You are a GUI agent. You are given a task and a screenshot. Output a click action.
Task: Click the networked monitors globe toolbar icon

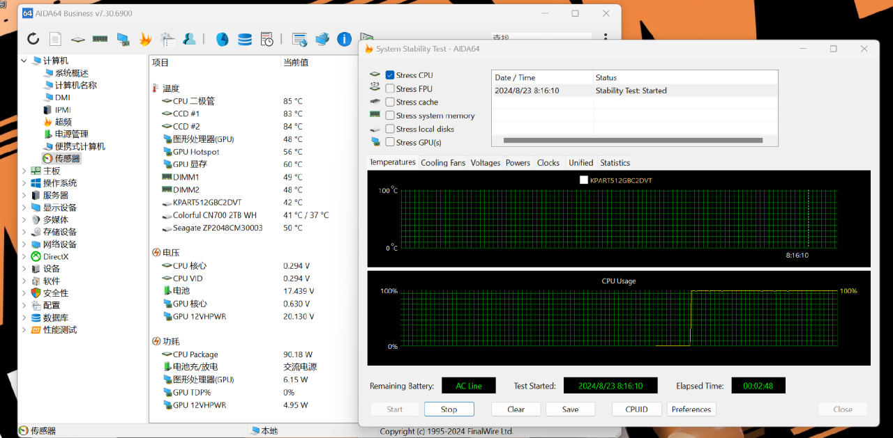coord(322,39)
